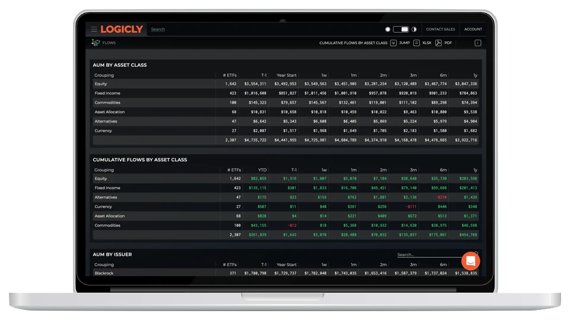Select Alternatives row in AUM by Asset Class

(x=286, y=121)
